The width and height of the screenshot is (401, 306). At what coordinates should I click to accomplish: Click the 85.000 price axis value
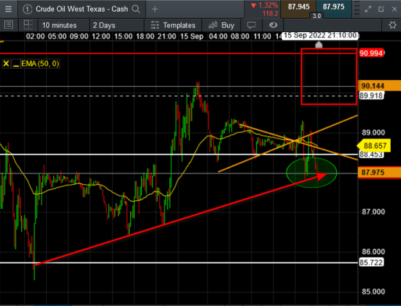pos(373,291)
